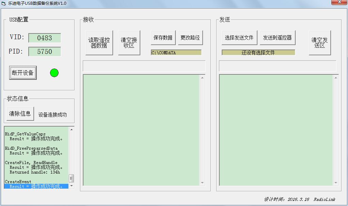The image size is (348, 206).
Task: Click the 断开设备 disconnect button
Action: (x=23, y=73)
